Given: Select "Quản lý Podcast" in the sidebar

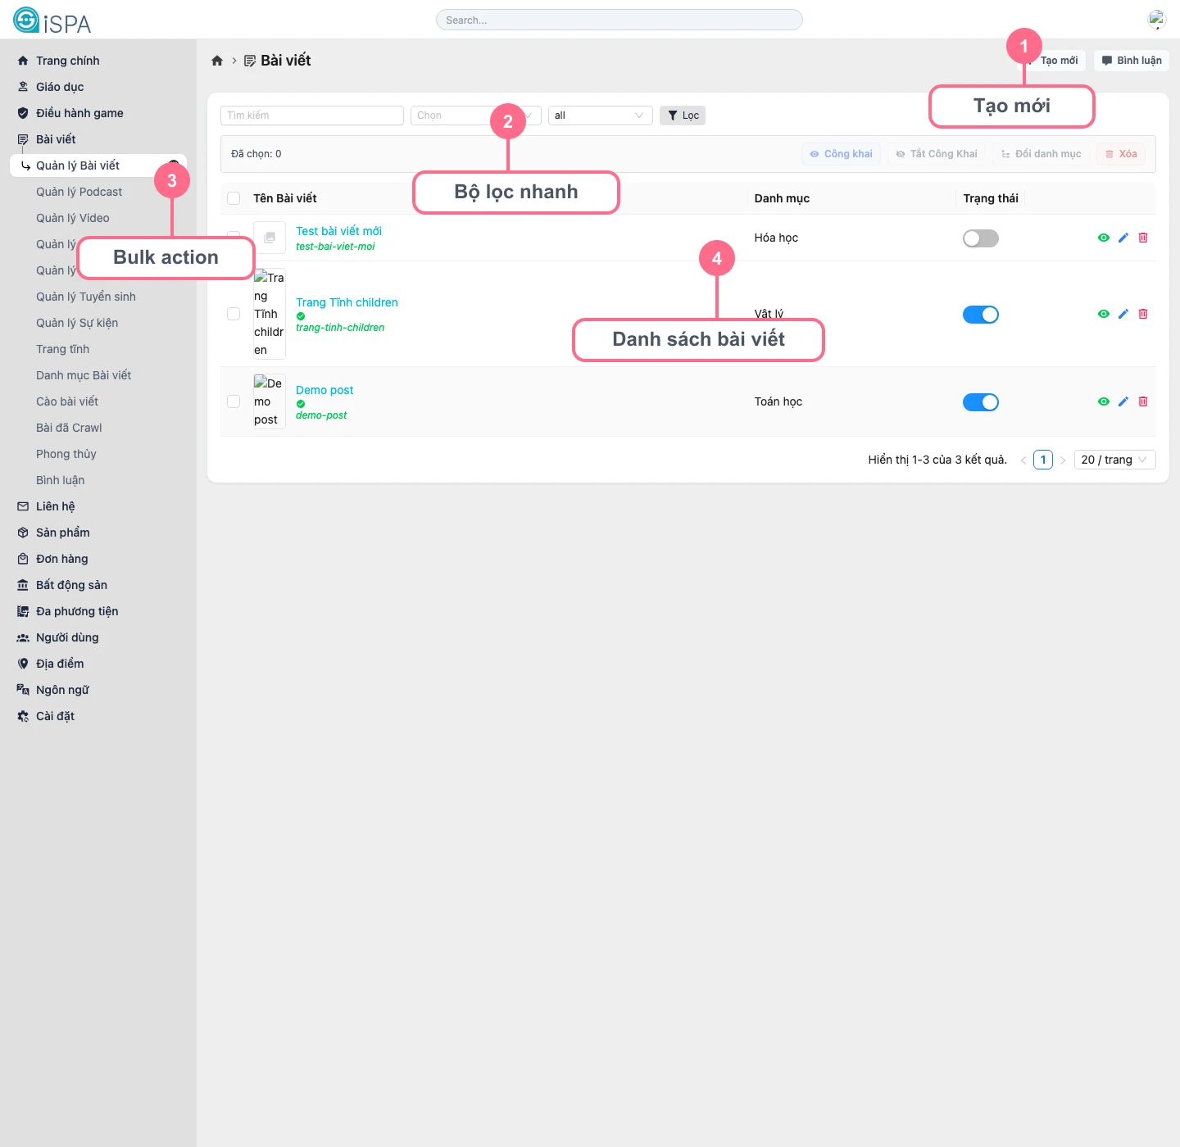Looking at the screenshot, I should (79, 191).
